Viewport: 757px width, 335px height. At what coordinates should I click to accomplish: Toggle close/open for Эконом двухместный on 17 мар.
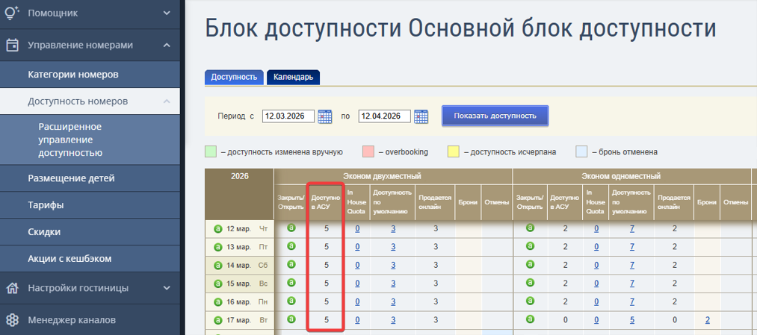291,319
